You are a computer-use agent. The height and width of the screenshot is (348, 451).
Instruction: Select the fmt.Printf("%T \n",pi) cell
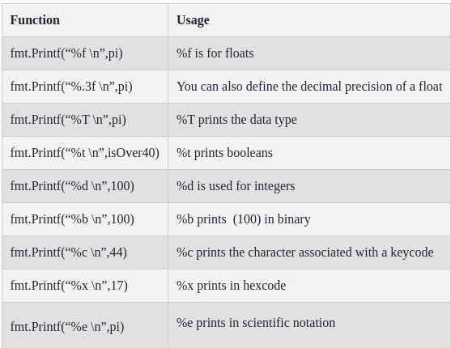85,120
